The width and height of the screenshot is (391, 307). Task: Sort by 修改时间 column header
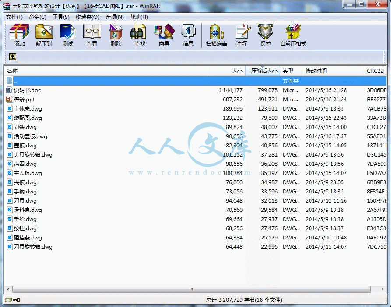pyautogui.click(x=333, y=71)
